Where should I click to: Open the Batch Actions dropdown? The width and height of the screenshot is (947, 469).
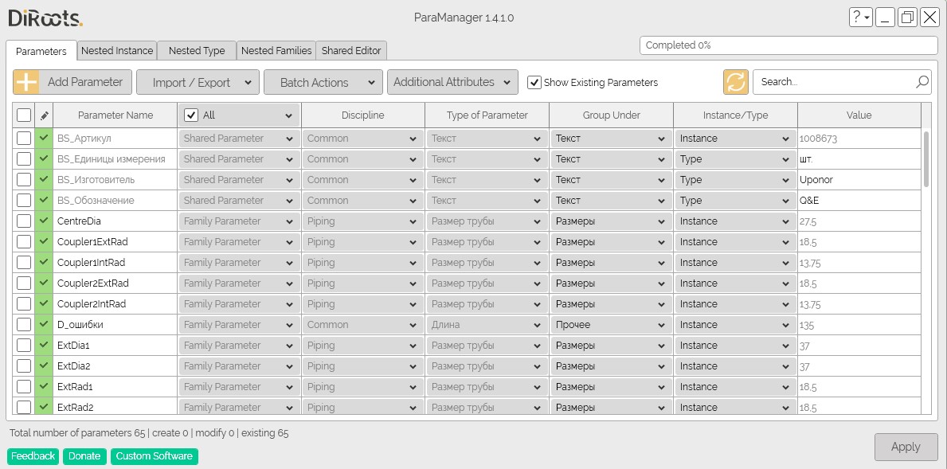coord(321,82)
